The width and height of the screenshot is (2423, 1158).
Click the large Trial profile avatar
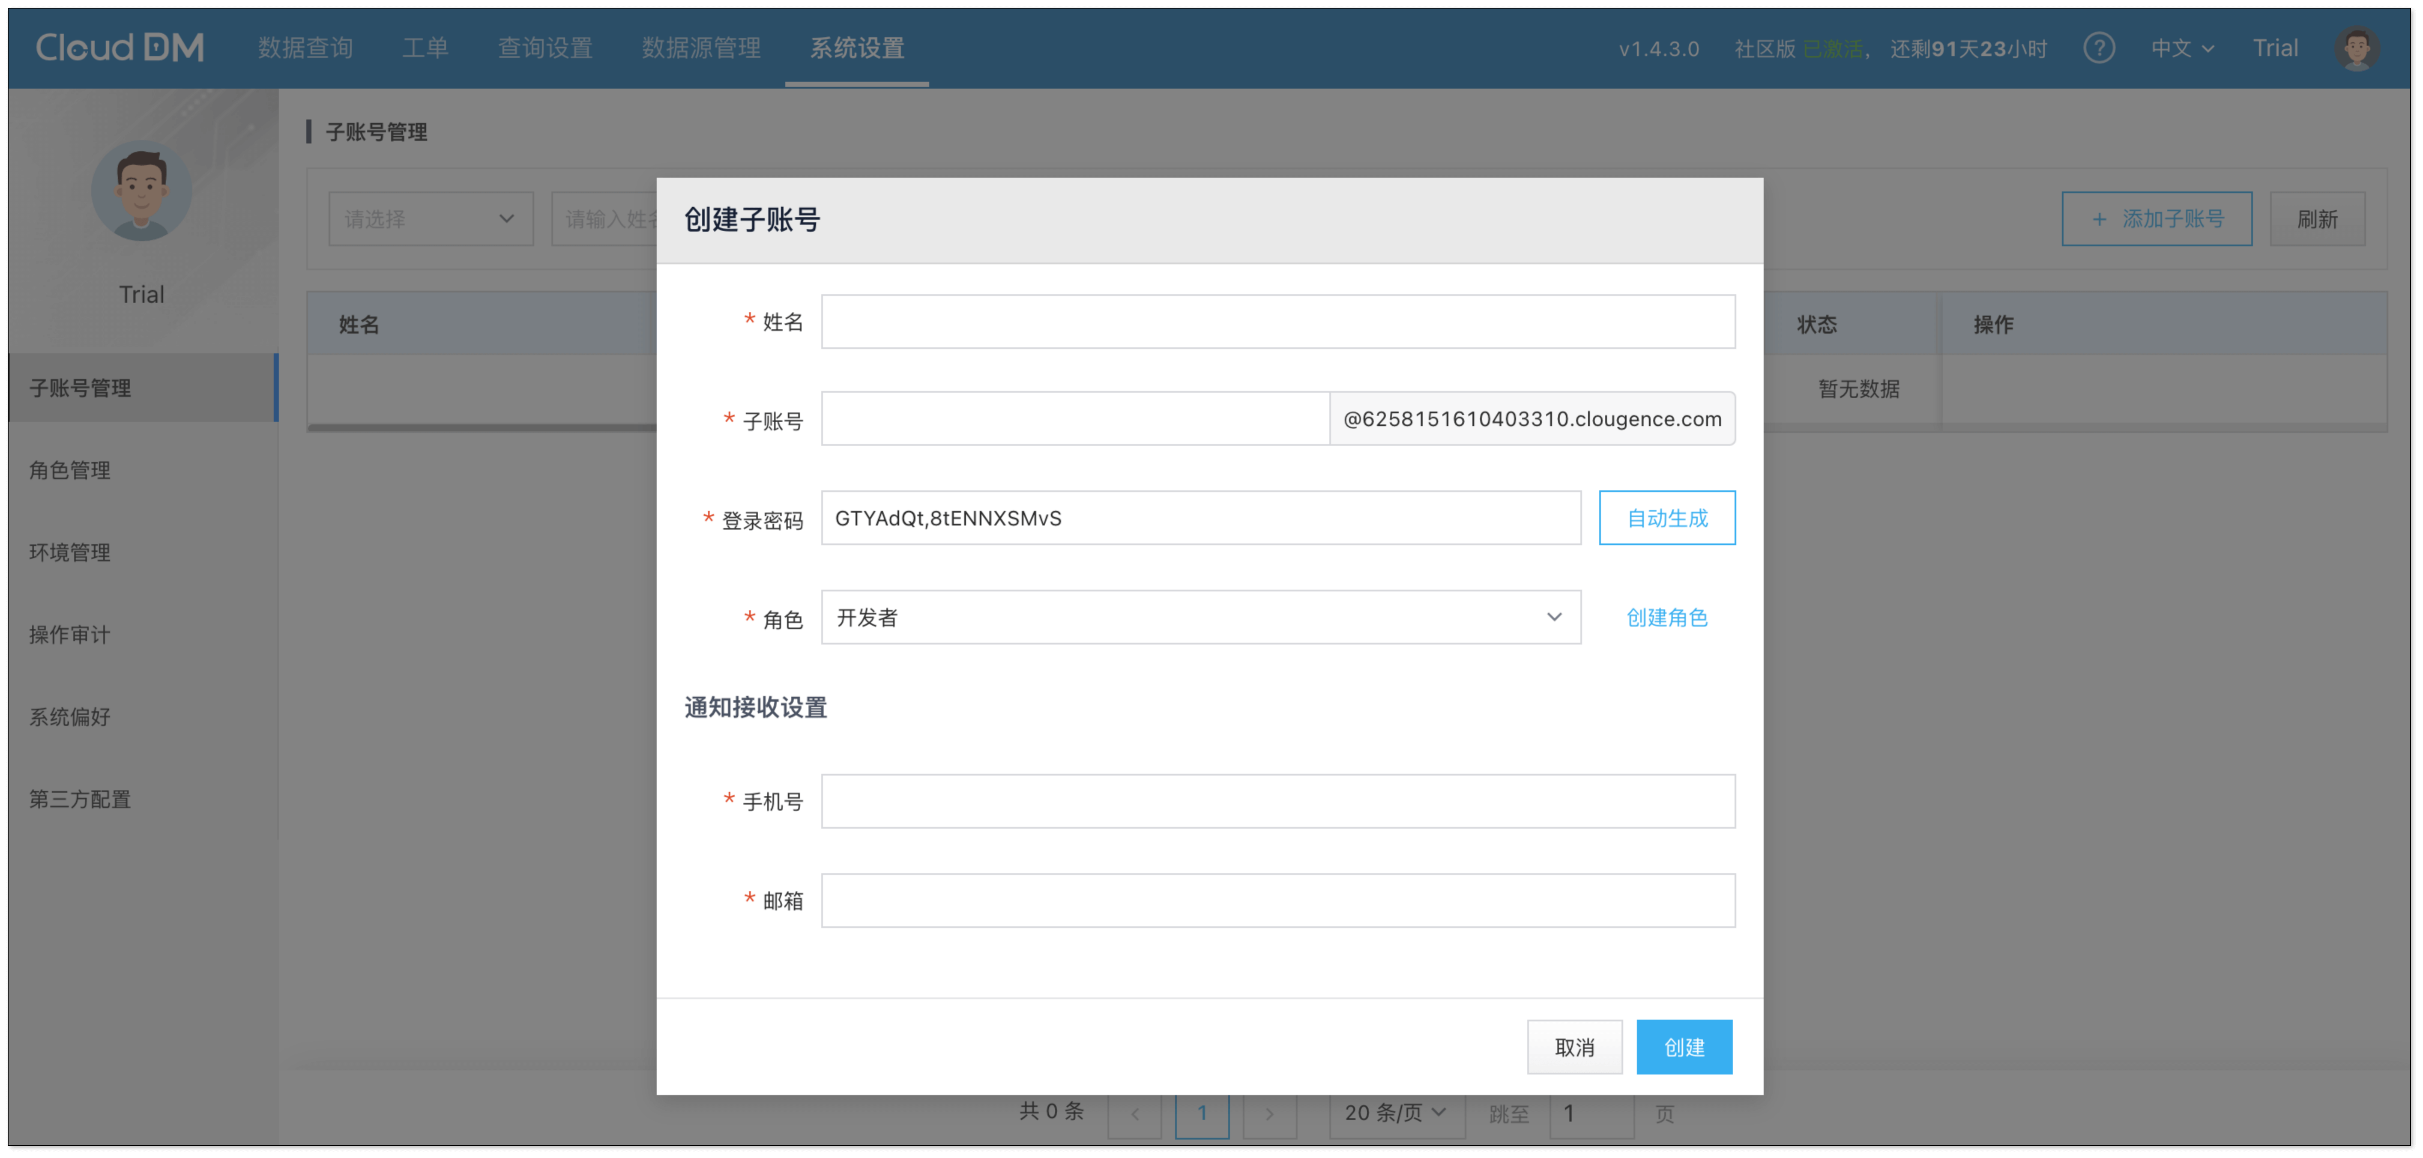coord(141,192)
